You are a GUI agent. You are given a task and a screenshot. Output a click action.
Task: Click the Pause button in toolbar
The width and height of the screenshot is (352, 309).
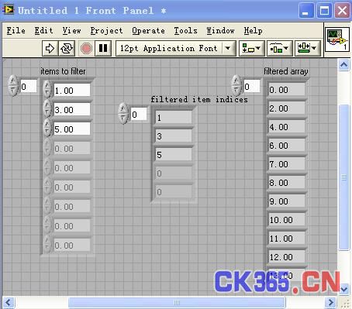click(103, 48)
